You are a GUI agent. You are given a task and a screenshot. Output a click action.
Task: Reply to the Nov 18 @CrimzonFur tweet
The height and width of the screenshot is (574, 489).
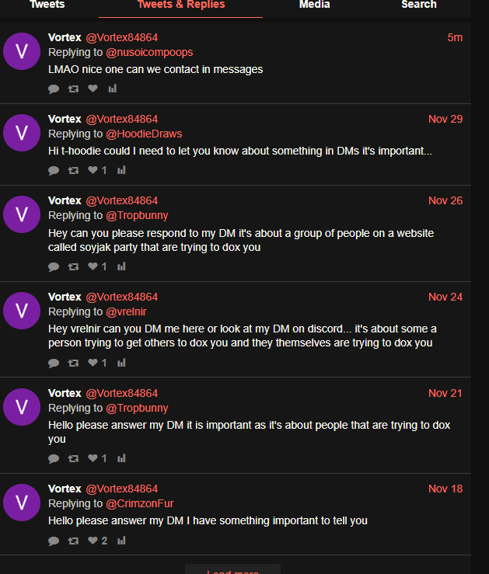click(54, 541)
